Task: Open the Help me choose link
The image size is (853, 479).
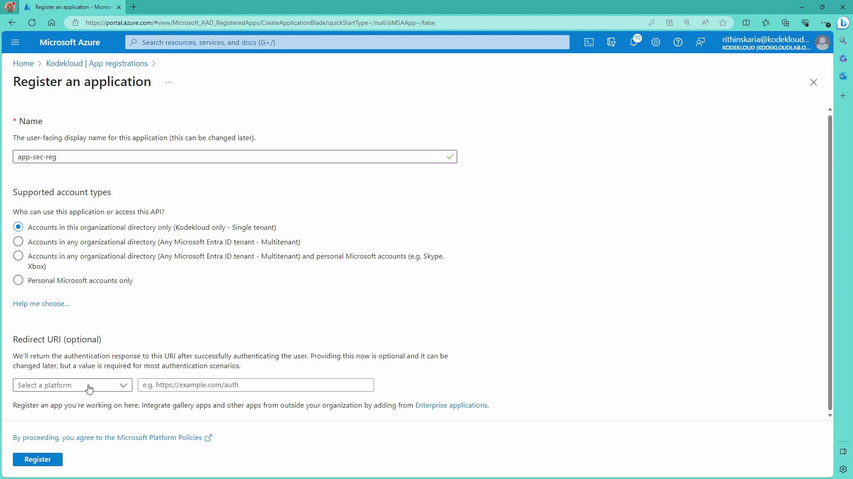Action: point(41,304)
